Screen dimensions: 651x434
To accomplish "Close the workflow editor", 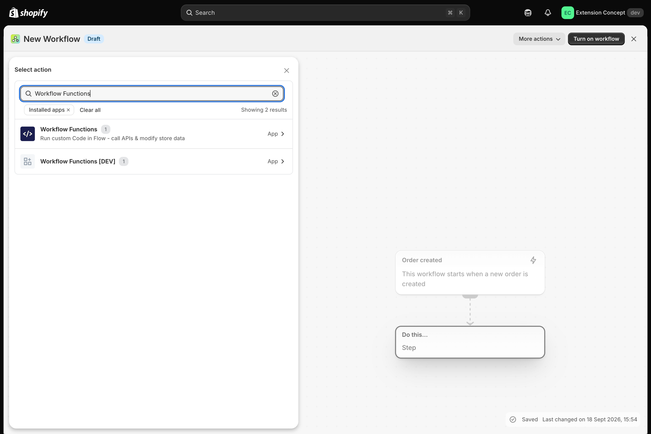I will point(634,39).
